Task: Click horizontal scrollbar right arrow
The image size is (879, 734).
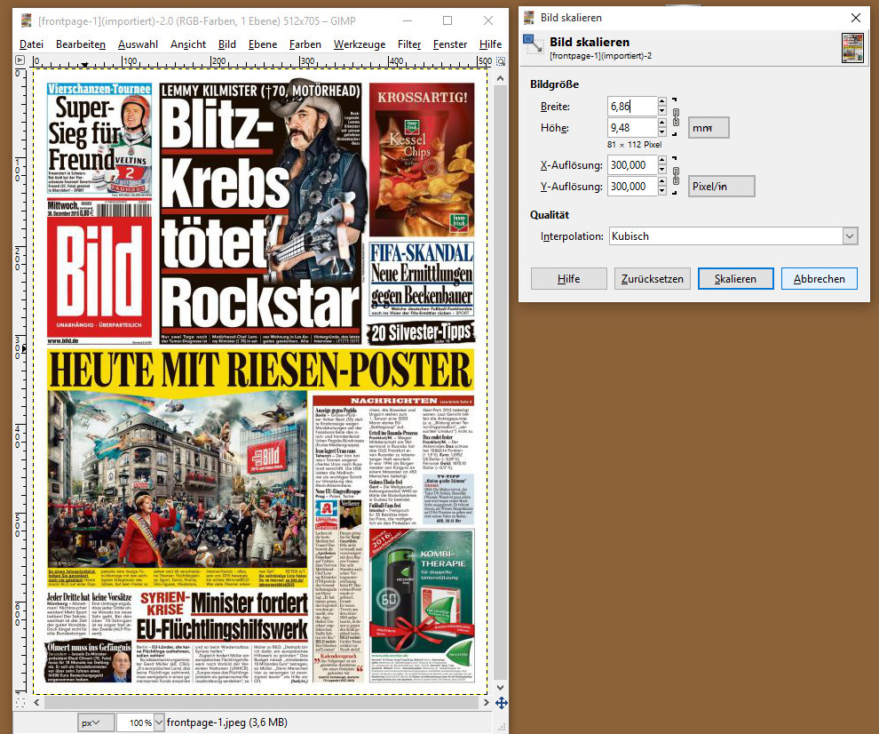Action: (x=486, y=703)
